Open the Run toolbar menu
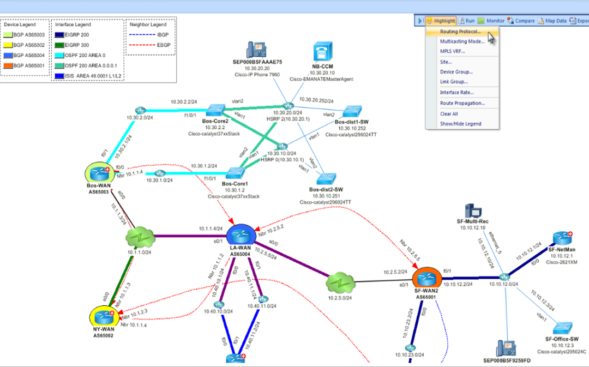The width and height of the screenshot is (589, 367). coord(466,21)
